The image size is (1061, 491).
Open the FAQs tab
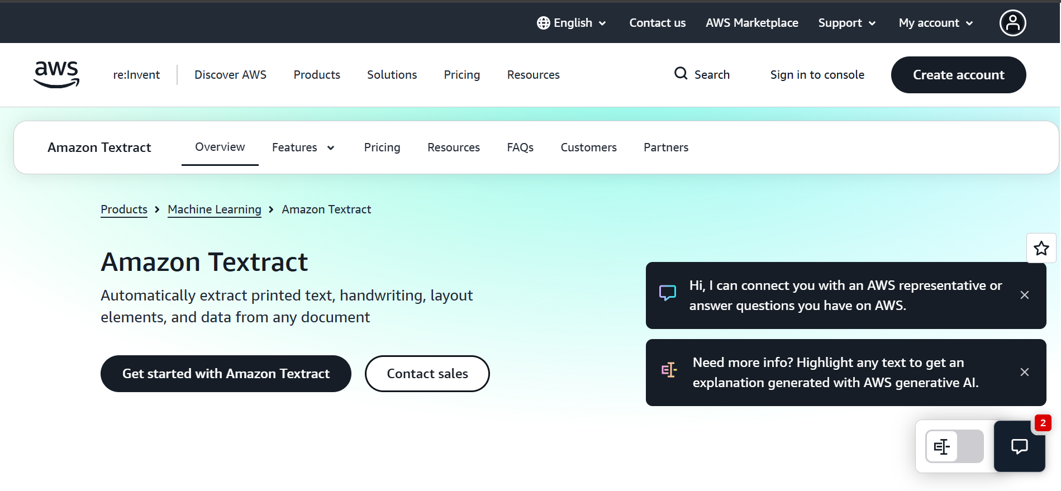(x=520, y=147)
